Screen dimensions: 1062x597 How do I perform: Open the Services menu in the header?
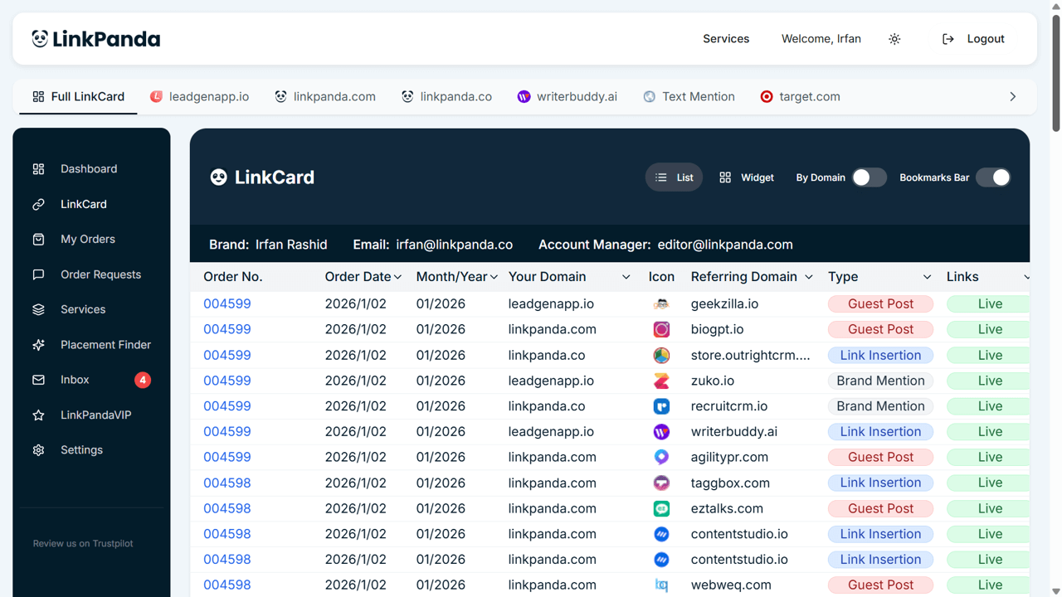(x=725, y=38)
